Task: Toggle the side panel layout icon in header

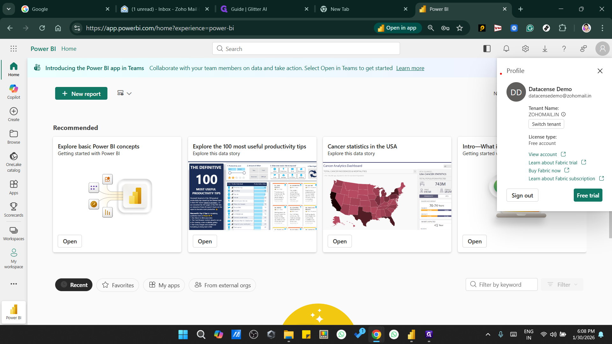Action: pyautogui.click(x=487, y=49)
